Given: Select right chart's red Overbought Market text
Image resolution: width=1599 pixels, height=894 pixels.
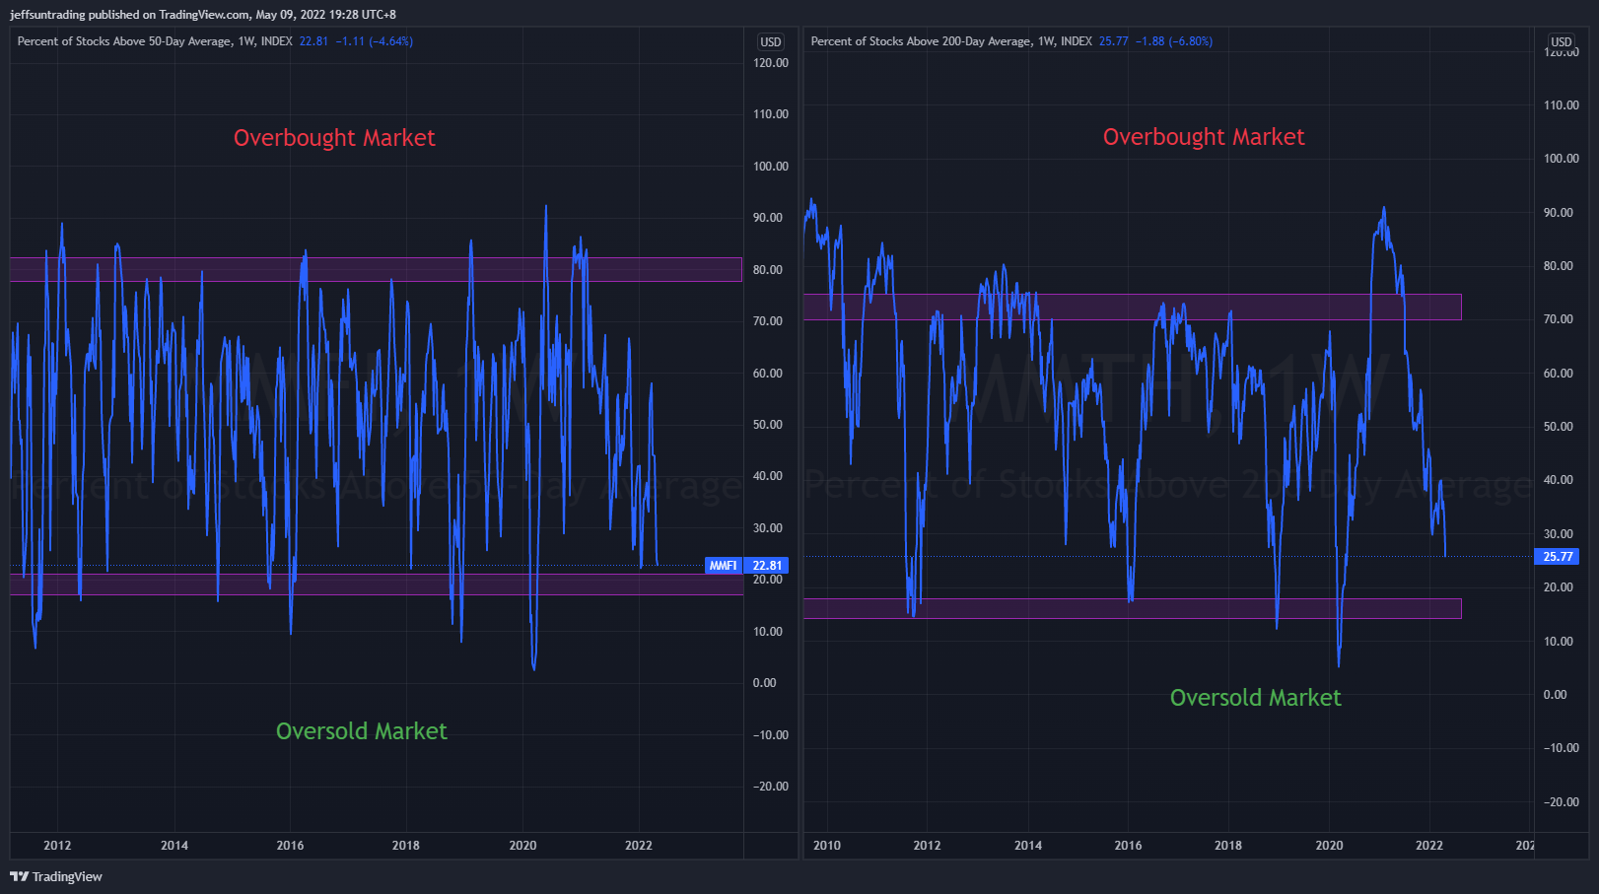Looking at the screenshot, I should (1203, 137).
